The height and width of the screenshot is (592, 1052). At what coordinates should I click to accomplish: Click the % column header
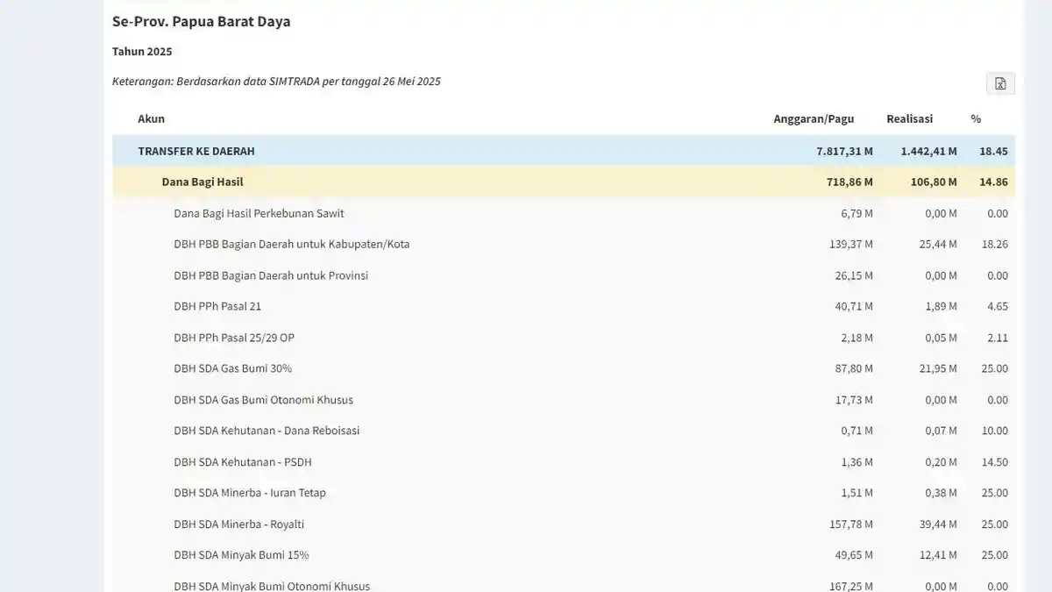coord(976,118)
